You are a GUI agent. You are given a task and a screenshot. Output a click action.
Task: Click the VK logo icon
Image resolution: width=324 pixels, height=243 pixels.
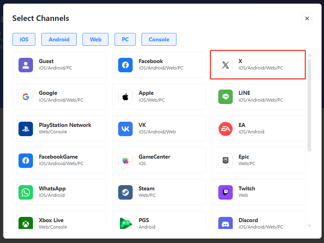pyautogui.click(x=125, y=129)
